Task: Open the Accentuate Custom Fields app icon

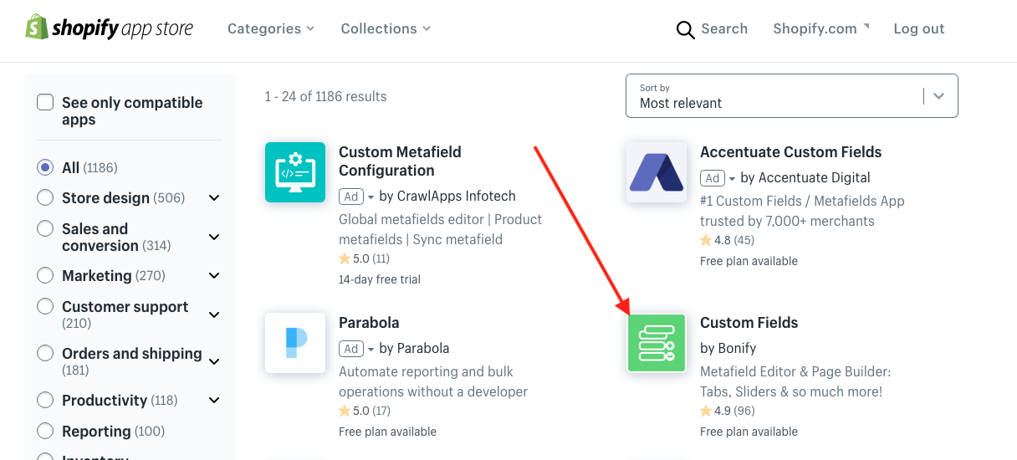Action: (x=657, y=172)
